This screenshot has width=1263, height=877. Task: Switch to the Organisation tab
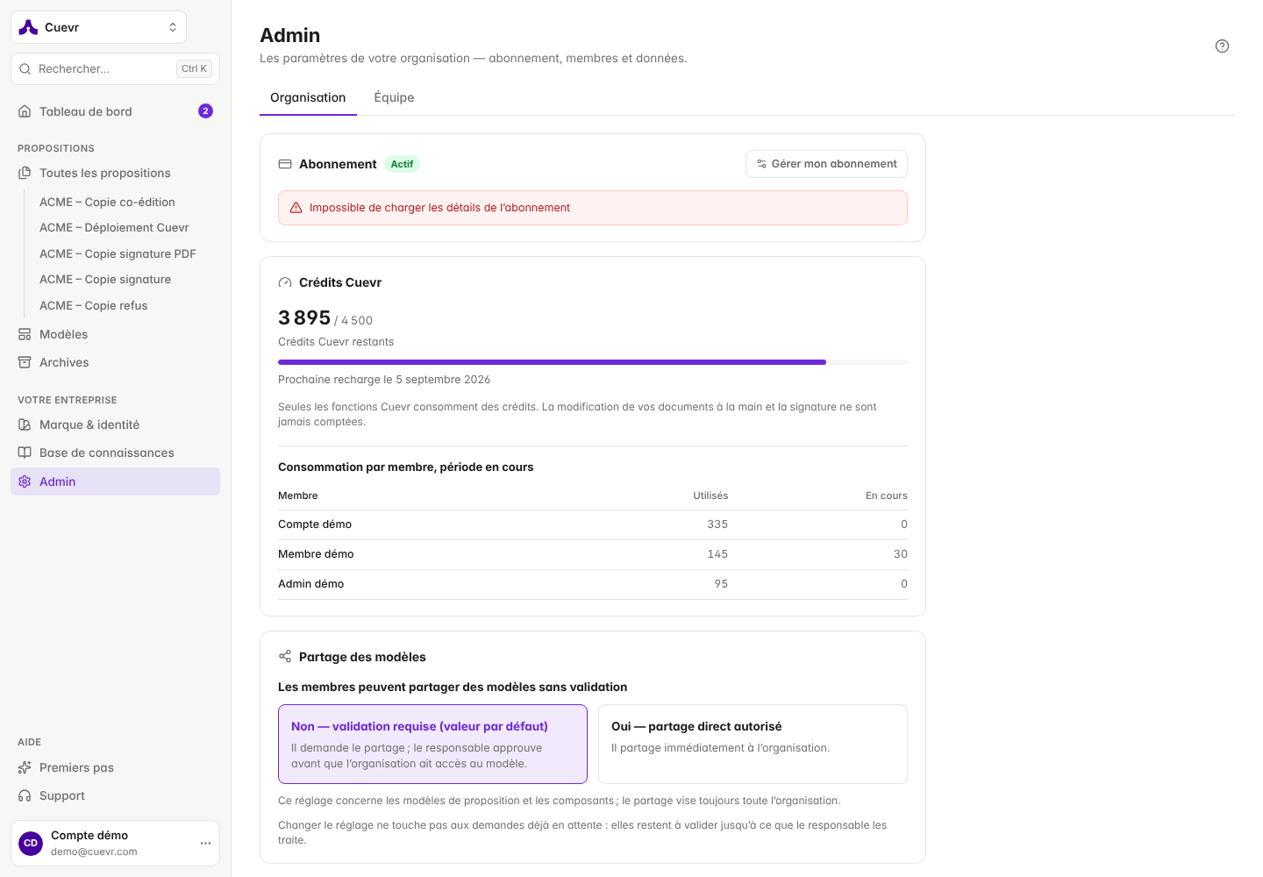(308, 97)
